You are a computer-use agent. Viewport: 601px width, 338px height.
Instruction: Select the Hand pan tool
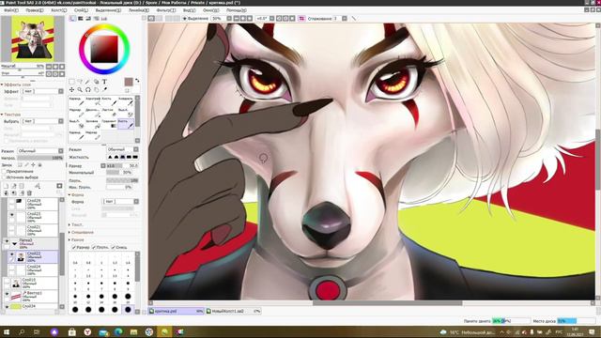(x=96, y=90)
